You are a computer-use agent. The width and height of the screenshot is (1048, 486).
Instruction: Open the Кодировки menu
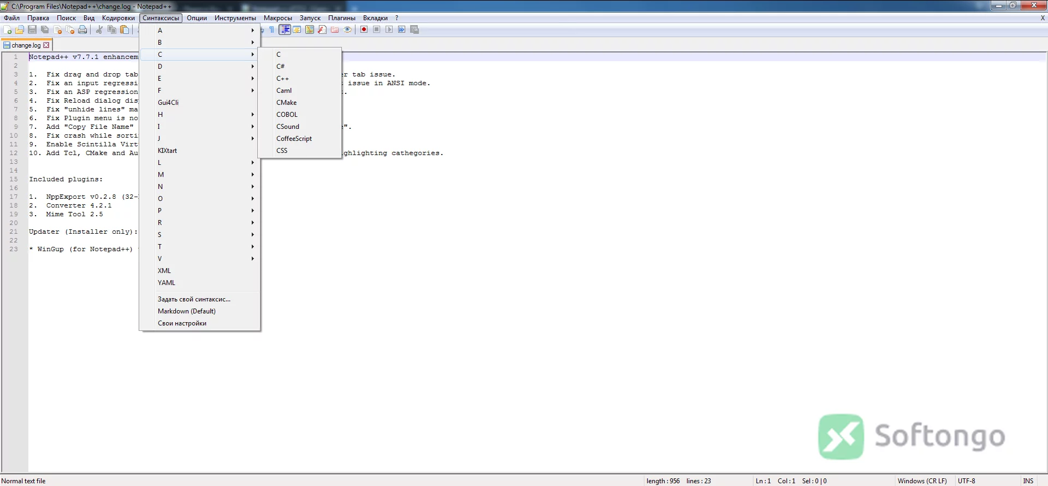click(x=118, y=18)
